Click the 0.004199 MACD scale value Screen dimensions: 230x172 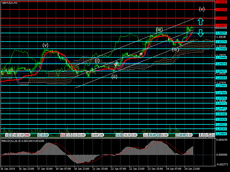coord(222,140)
